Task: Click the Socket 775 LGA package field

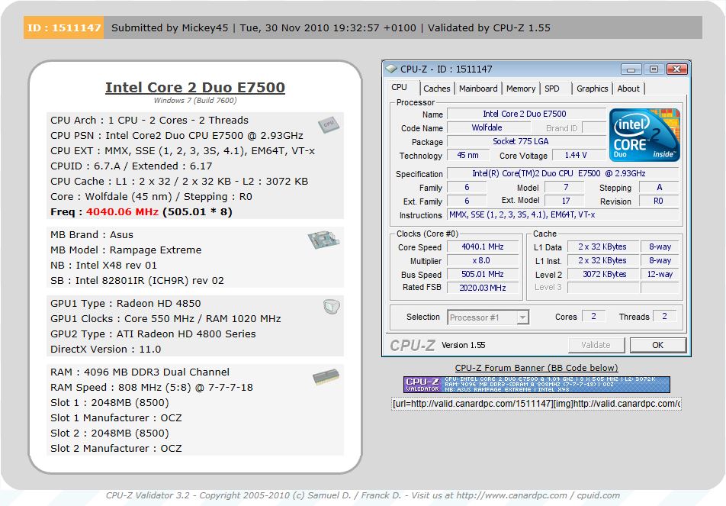Action: point(526,141)
